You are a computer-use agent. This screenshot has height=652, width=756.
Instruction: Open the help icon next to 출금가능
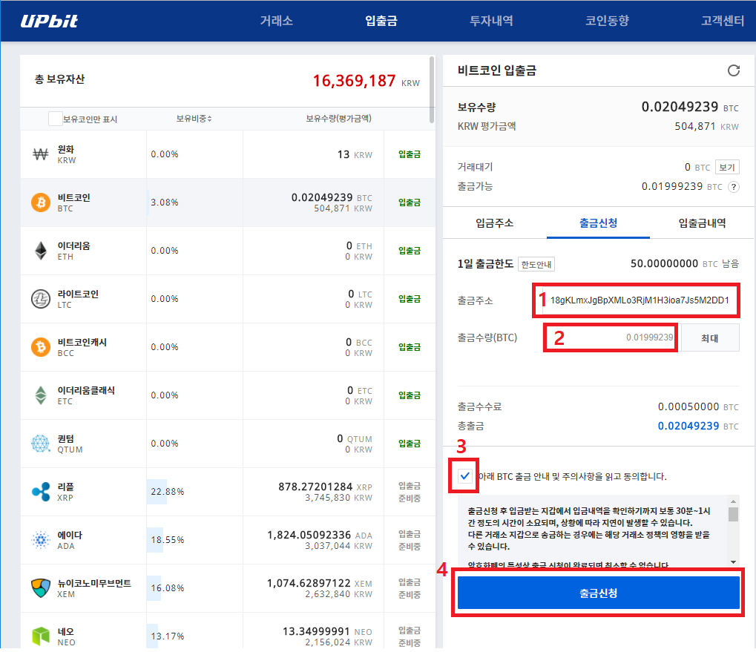click(733, 187)
